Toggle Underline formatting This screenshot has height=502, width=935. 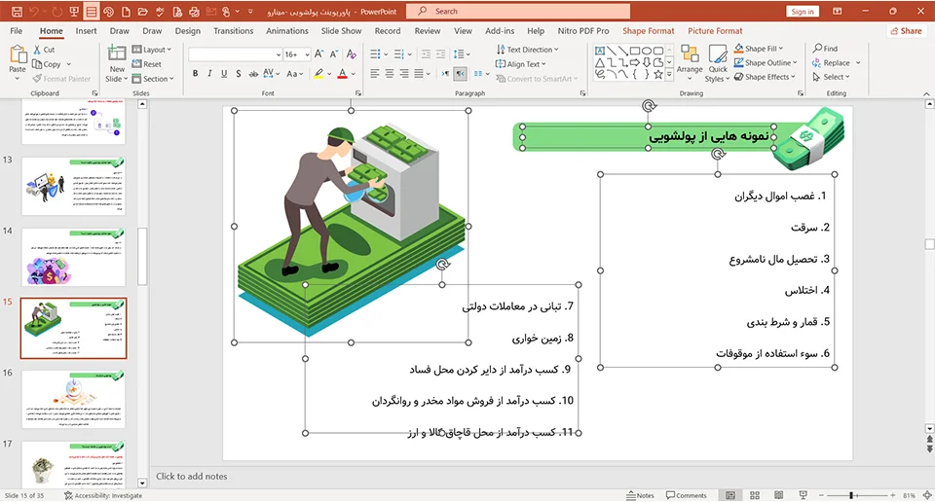click(x=224, y=74)
